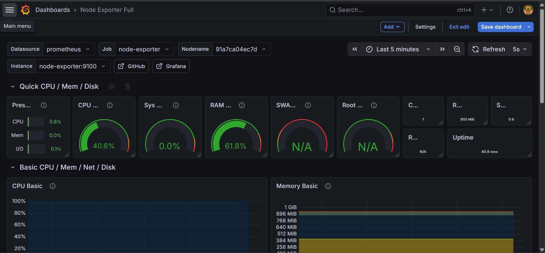Image resolution: width=545 pixels, height=253 pixels.
Task: Click resize handle of Uptime panel
Action: tap(529, 155)
